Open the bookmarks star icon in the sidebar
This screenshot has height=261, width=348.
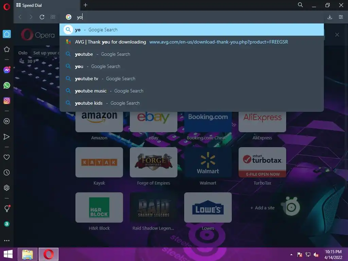(7, 49)
